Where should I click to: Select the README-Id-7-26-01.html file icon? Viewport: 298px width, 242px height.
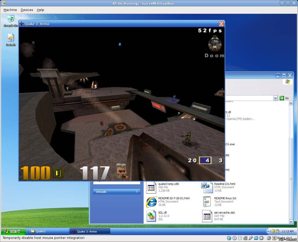pyautogui.click(x=152, y=202)
